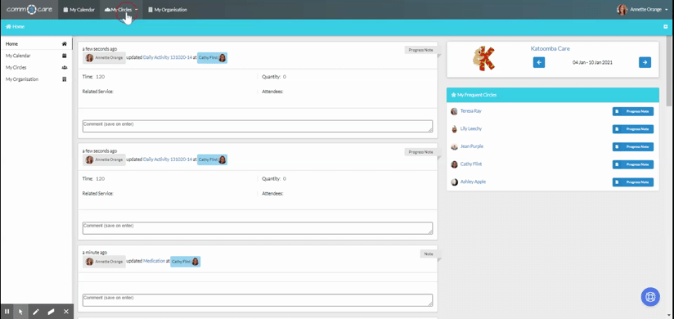
Task: Go to the previous week
Action: pos(539,62)
